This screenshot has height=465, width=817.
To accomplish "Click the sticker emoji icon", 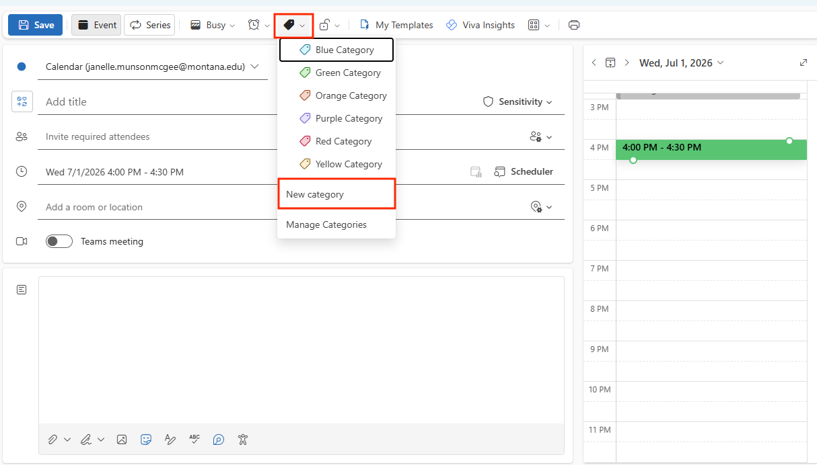I will click(x=146, y=439).
